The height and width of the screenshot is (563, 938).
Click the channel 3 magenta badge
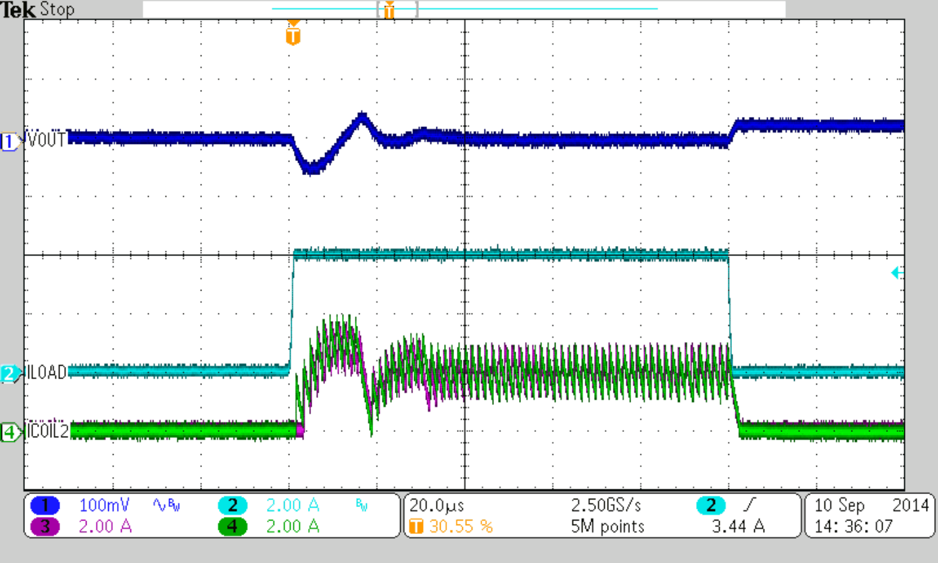[45, 526]
